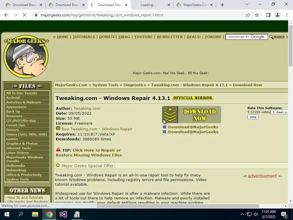Stop page loading with the X icon
This screenshot has width=293, height=220.
click(25, 15)
